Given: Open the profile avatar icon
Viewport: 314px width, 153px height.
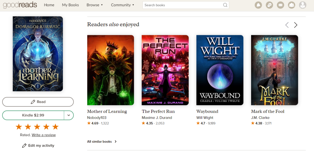Looking at the screenshot, I should pos(303,5).
